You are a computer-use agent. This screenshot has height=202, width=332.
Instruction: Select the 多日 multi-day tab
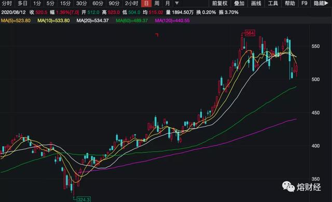coord(22,4)
